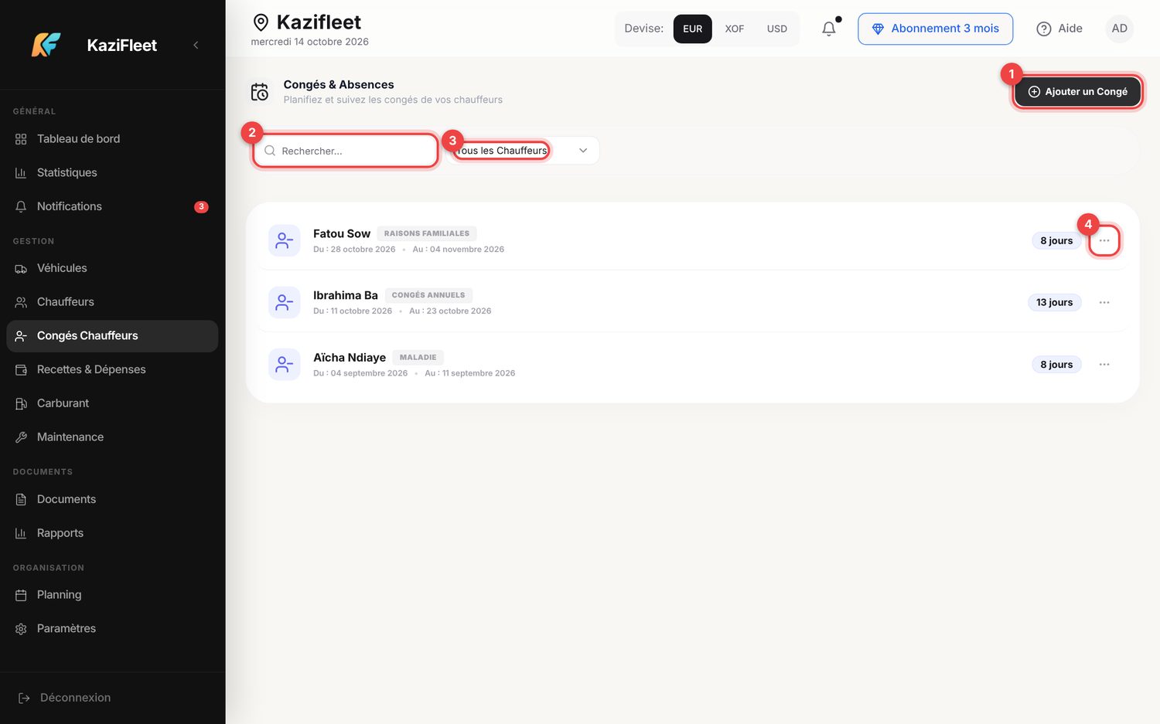Click the AD user avatar
The height and width of the screenshot is (724, 1160).
click(1119, 29)
